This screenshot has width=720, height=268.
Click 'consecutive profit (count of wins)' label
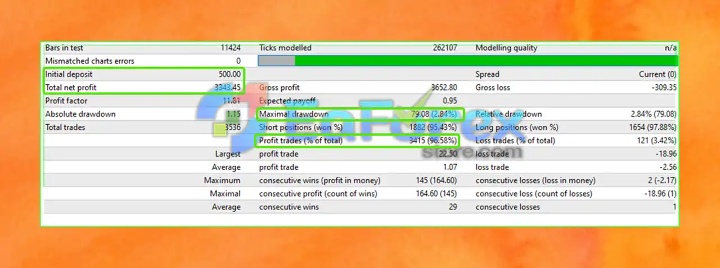pyautogui.click(x=318, y=194)
